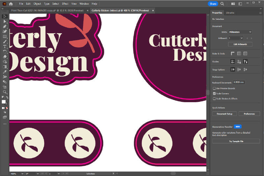The height and width of the screenshot is (176, 264).
Task: Choose the Eyedropper tool
Action: pyautogui.click(x=5, y=72)
